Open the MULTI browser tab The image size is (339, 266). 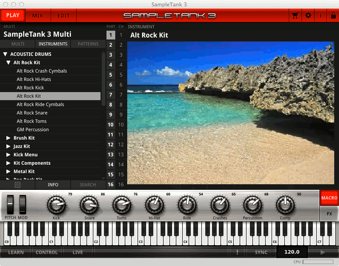click(x=18, y=44)
